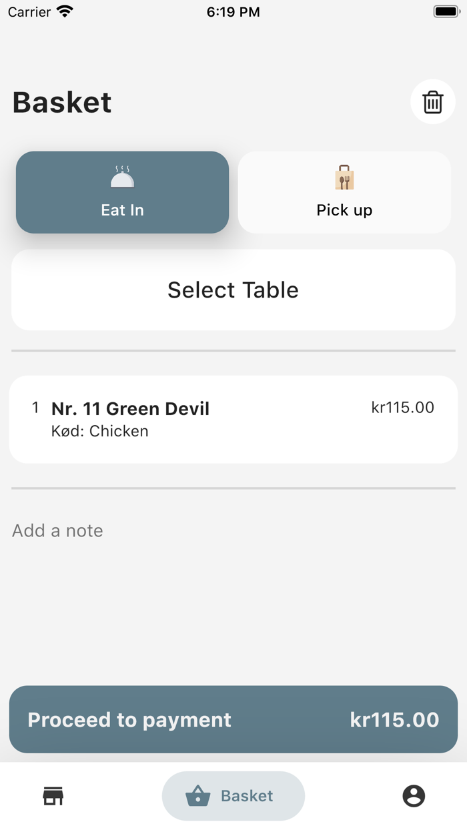Click the Wi-Fi status icon

pos(65,11)
